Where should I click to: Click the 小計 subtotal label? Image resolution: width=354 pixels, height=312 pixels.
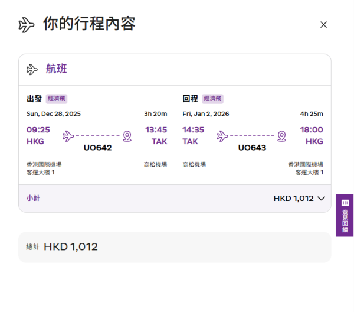point(33,198)
